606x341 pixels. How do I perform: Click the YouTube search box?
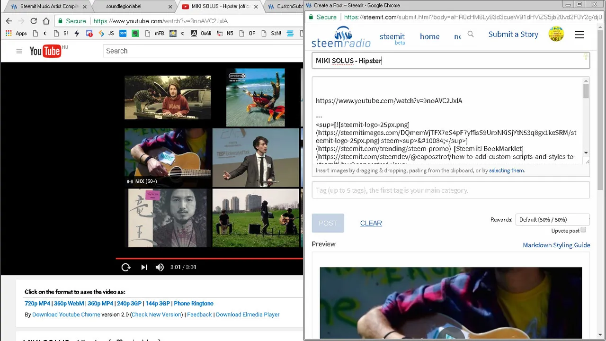(203, 51)
